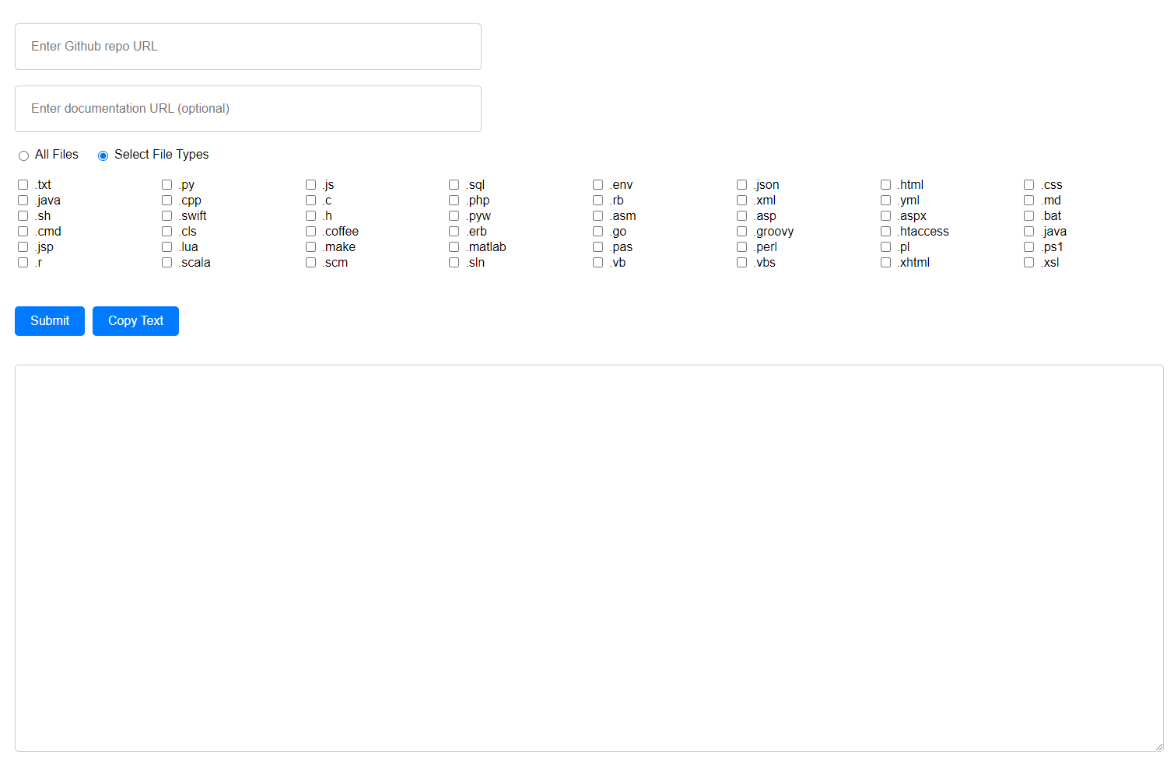Select the All Files radio button
The image size is (1174, 772).
click(x=23, y=155)
